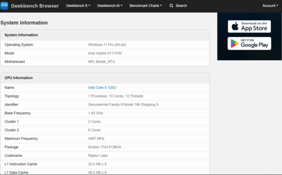Select the L1 Instruction Cache label

click(21, 164)
